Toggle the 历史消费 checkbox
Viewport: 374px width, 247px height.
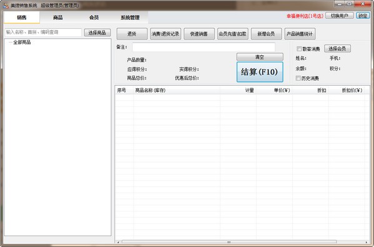[298, 78]
